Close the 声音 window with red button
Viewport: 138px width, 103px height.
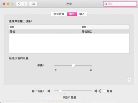click(x=4, y=4)
